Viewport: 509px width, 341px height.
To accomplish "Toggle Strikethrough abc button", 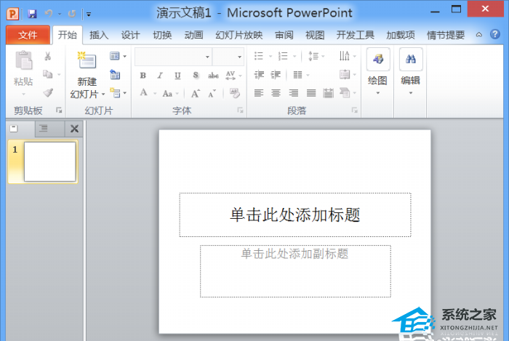I will tap(213, 76).
